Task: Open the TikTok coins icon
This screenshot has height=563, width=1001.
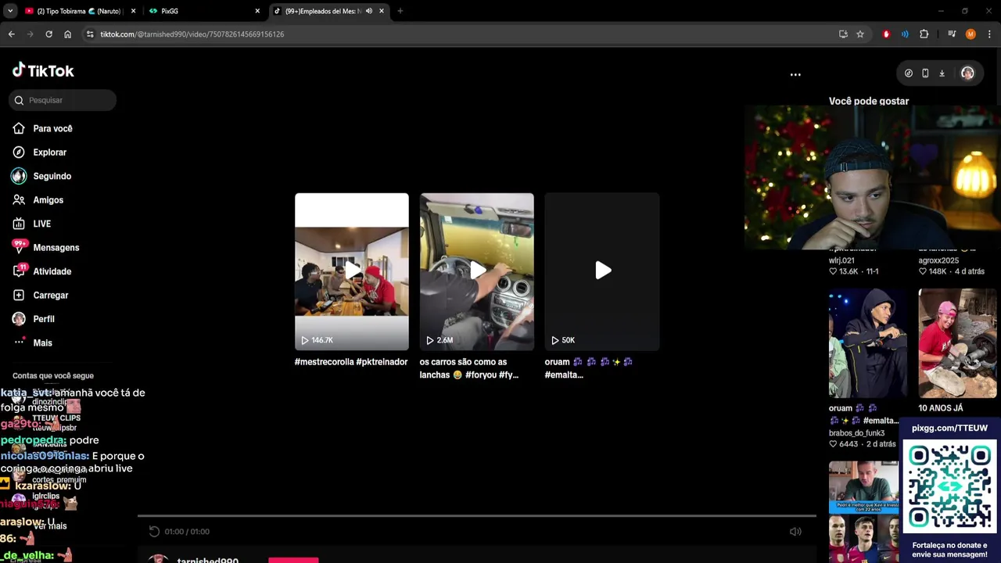Action: click(908, 73)
